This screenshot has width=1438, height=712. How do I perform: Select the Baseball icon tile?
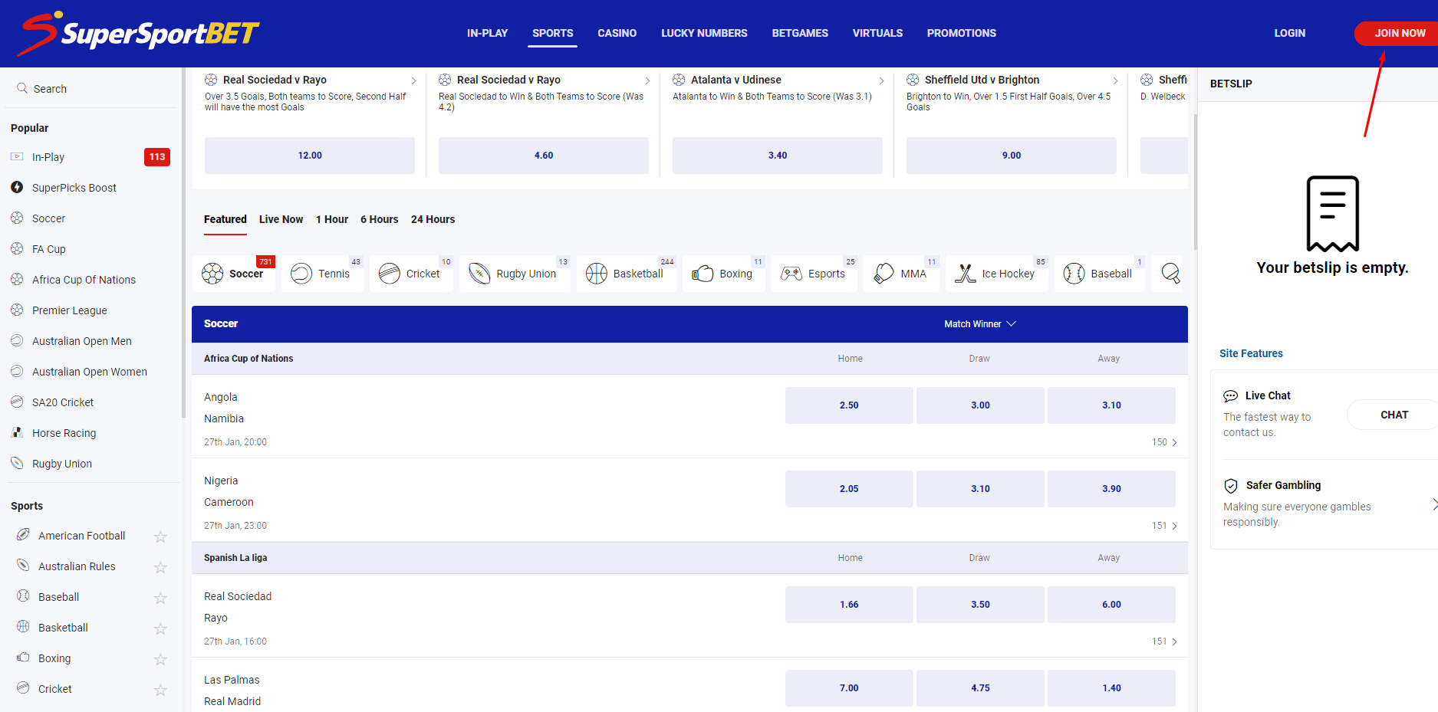click(x=1100, y=274)
